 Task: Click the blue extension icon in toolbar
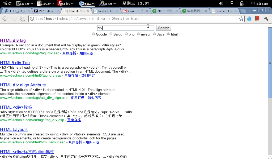coord(249,19)
